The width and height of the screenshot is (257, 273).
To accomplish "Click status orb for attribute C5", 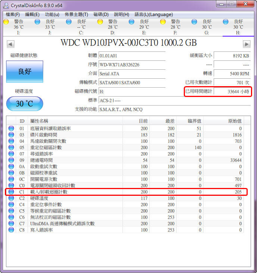I will [x=11, y=211].
